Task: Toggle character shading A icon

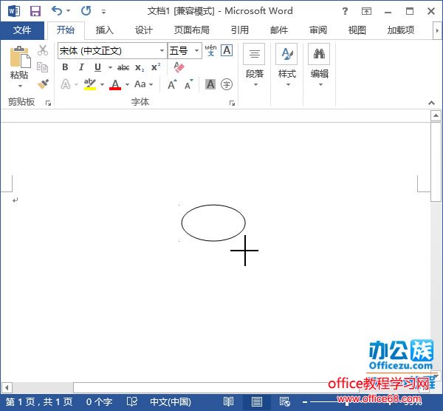Action: tap(210, 84)
